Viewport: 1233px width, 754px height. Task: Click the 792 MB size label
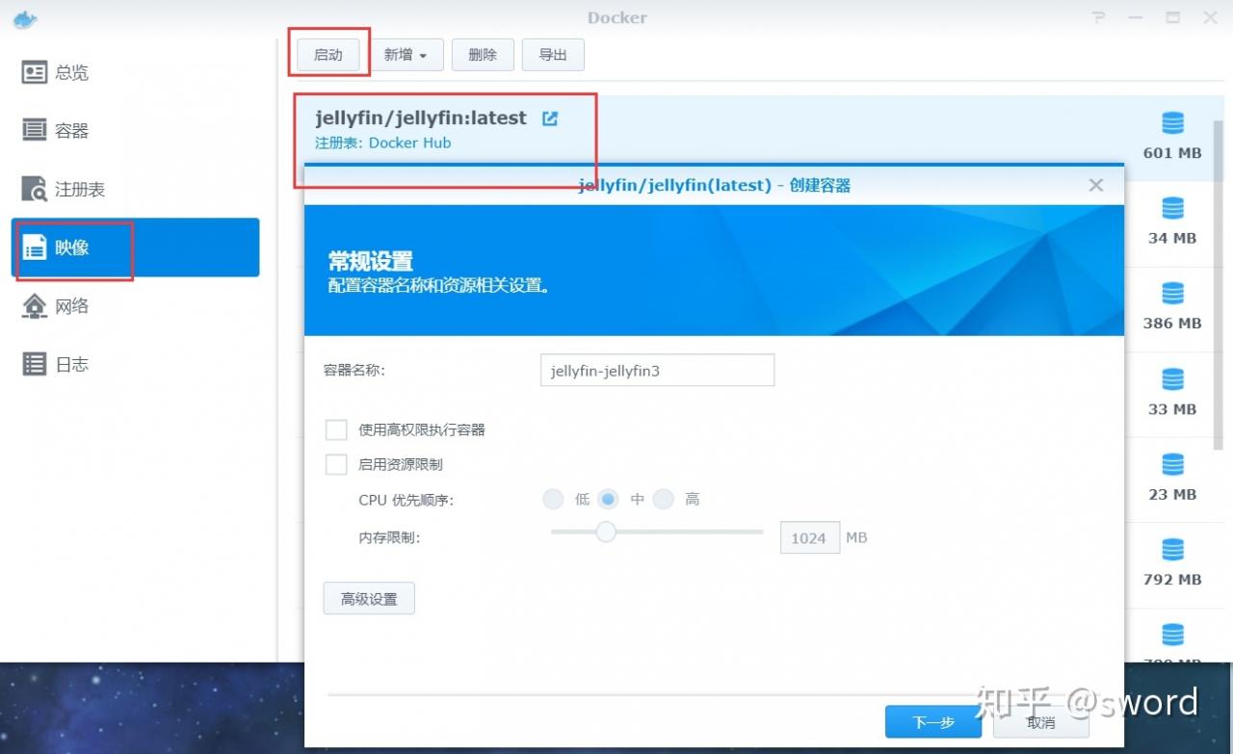[1172, 580]
